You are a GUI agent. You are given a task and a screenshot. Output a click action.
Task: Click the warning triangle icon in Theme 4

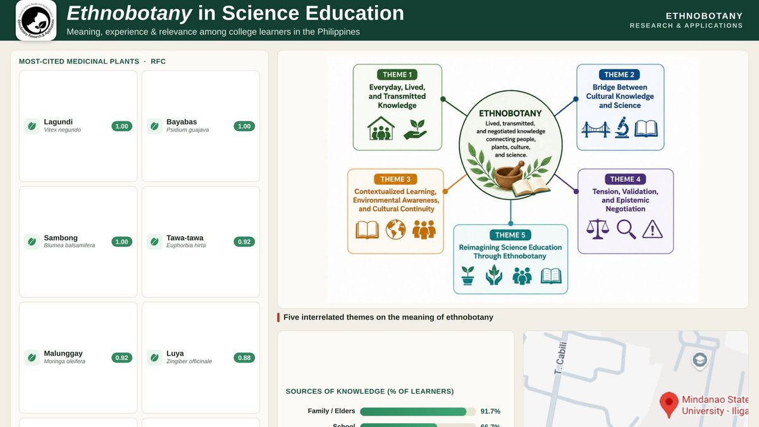tap(652, 229)
